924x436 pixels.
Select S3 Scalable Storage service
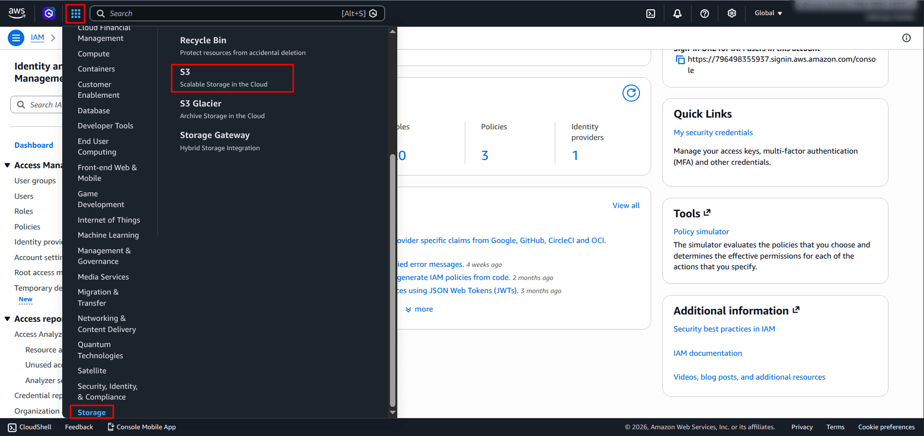pos(232,78)
